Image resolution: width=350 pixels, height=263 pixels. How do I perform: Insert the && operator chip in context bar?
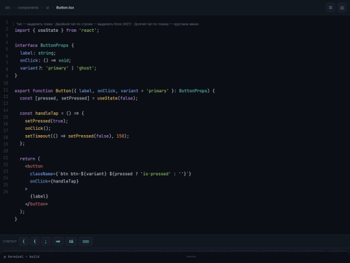click(x=71, y=242)
